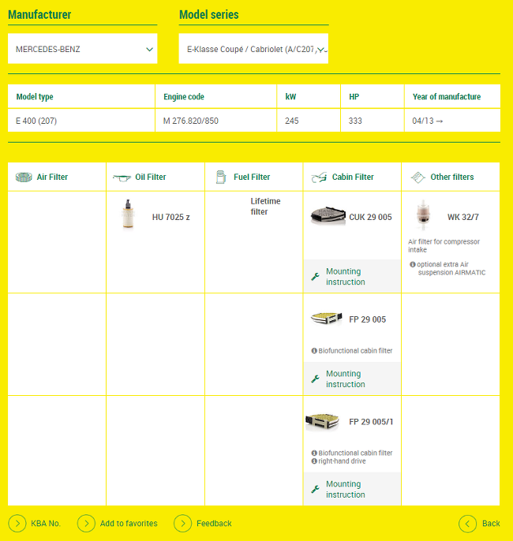Click wrench icon below FP 29 005 note
The image size is (513, 541).
pyautogui.click(x=315, y=379)
